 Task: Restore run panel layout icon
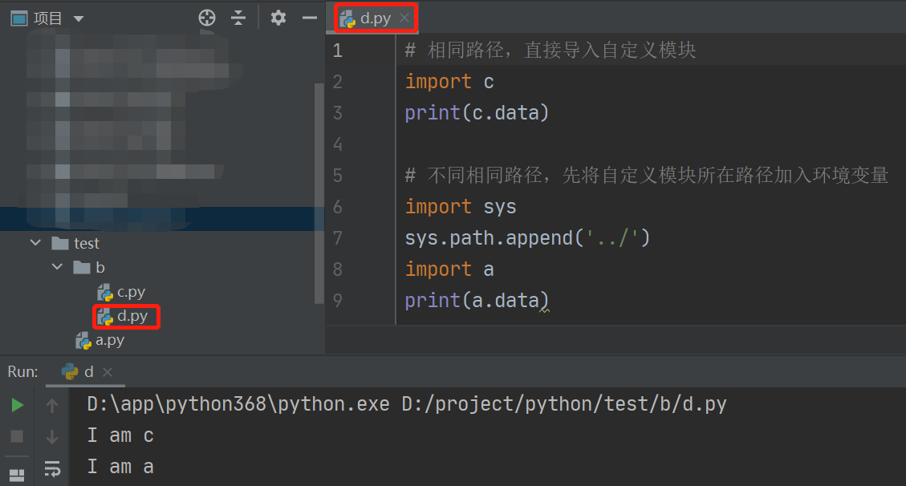coord(18,475)
